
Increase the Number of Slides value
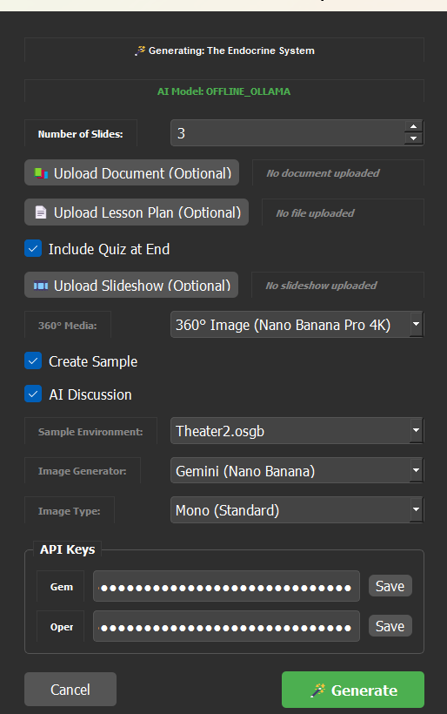click(x=413, y=126)
